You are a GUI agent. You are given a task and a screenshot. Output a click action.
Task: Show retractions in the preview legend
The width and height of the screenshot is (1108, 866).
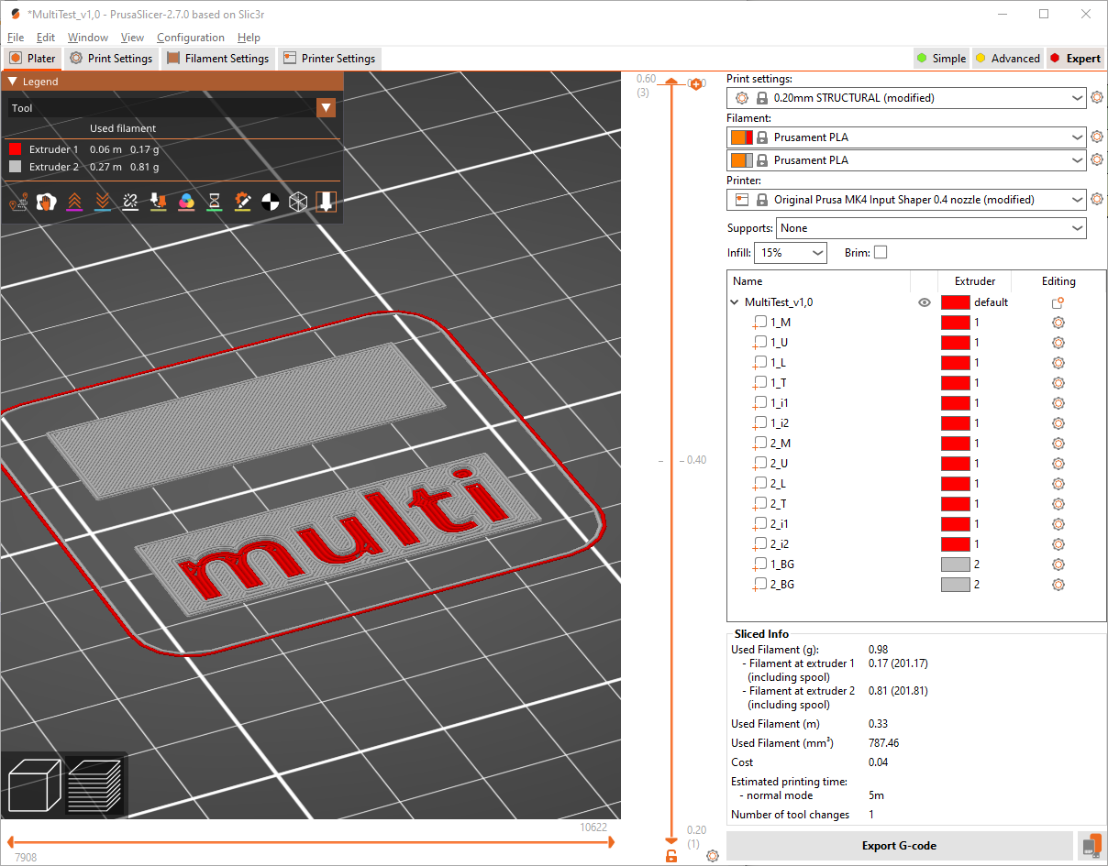tap(74, 201)
